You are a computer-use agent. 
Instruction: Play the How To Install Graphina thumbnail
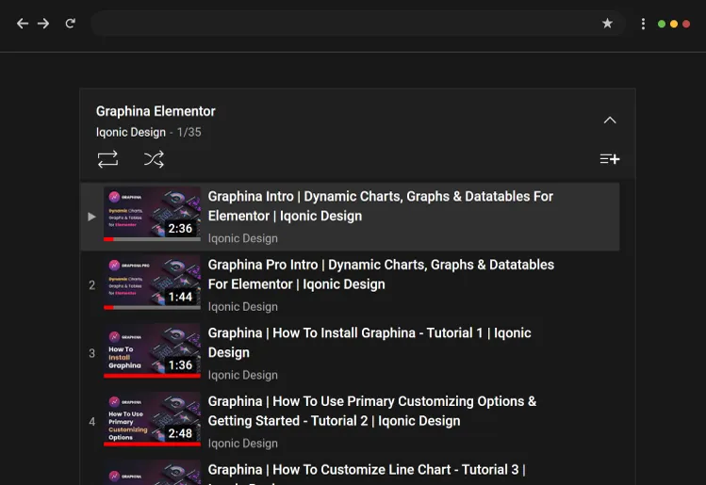[x=152, y=351]
